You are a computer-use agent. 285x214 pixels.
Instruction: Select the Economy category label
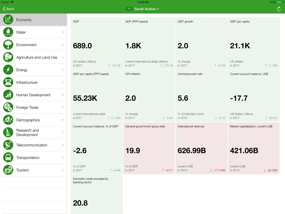[x=24, y=20]
